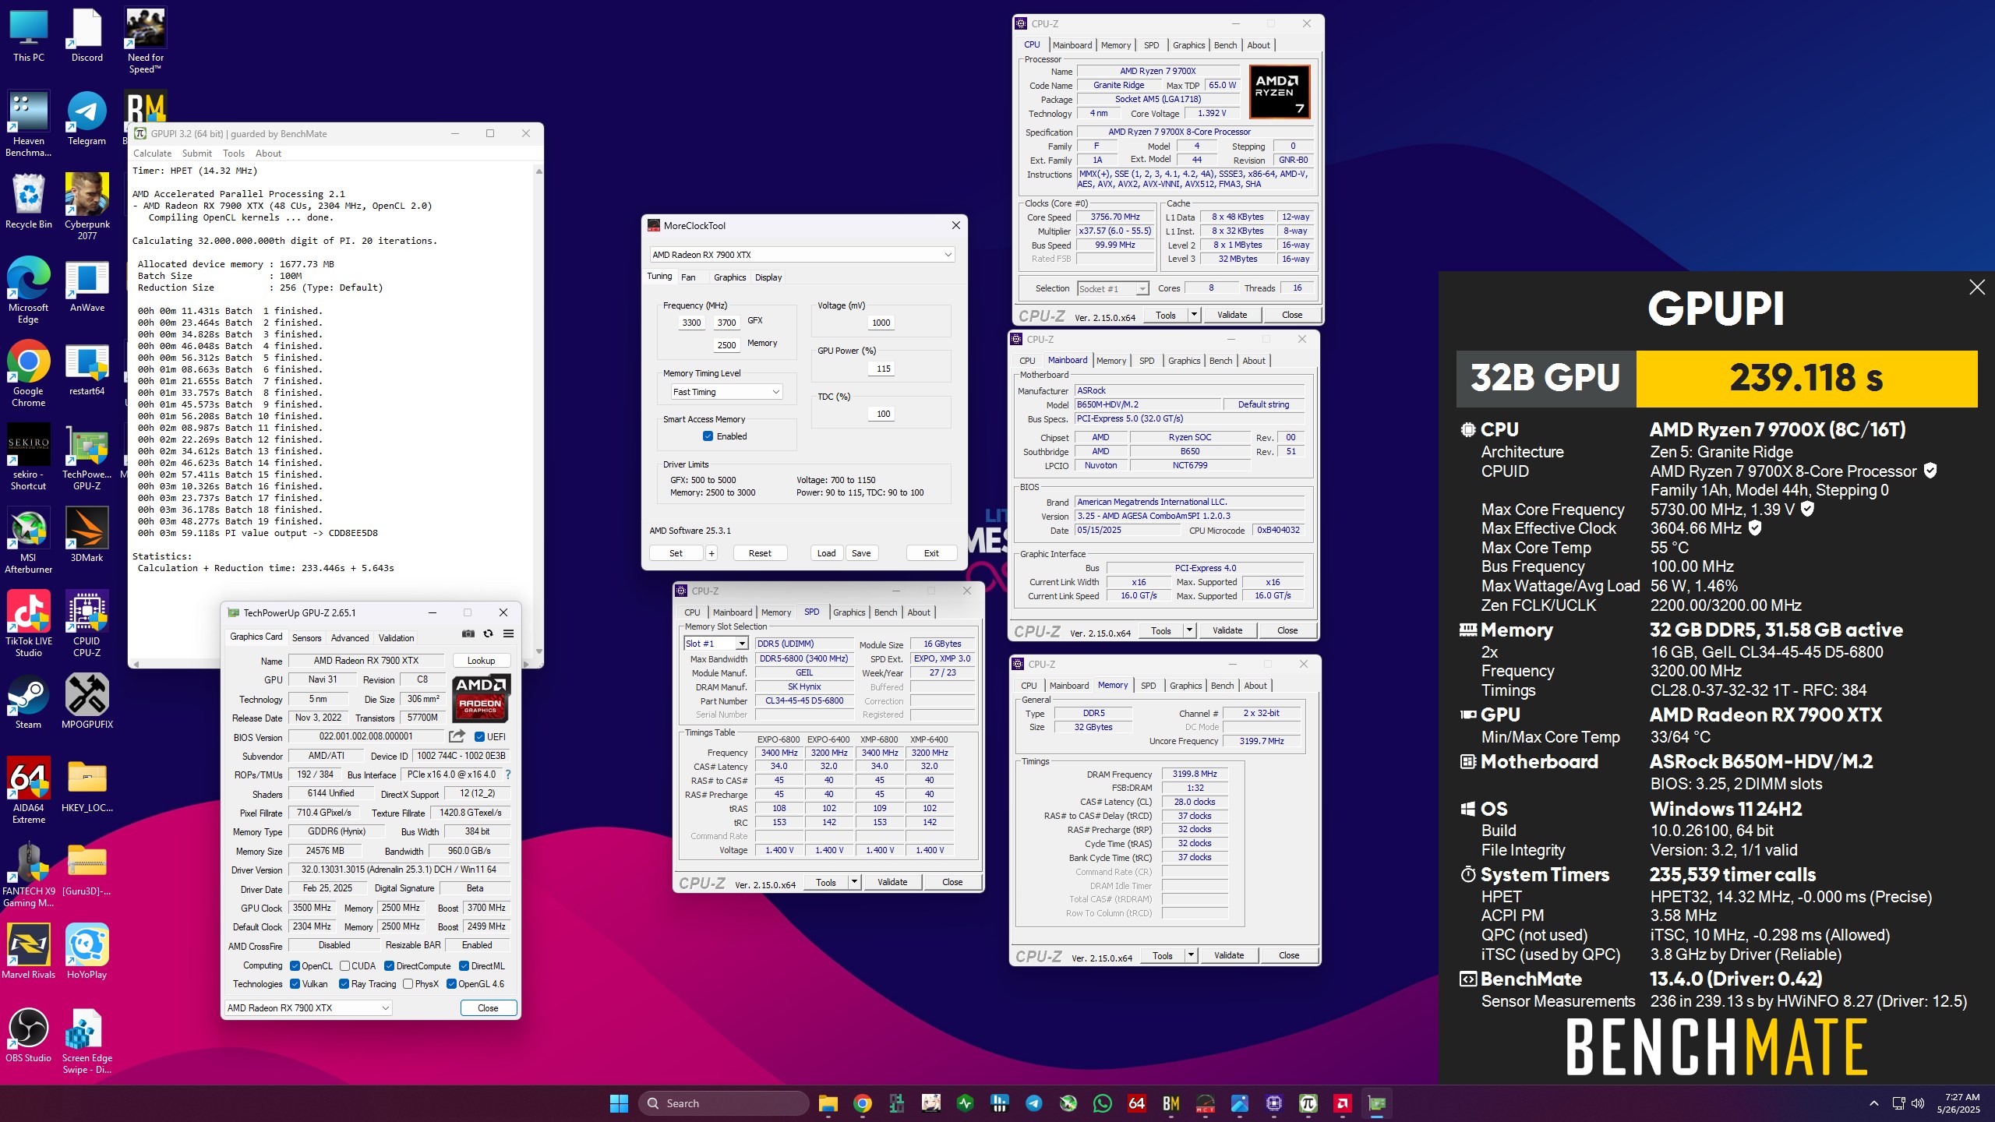Click the Memory frequency 2500 field
Screen dimensions: 1995x1122
click(x=726, y=345)
